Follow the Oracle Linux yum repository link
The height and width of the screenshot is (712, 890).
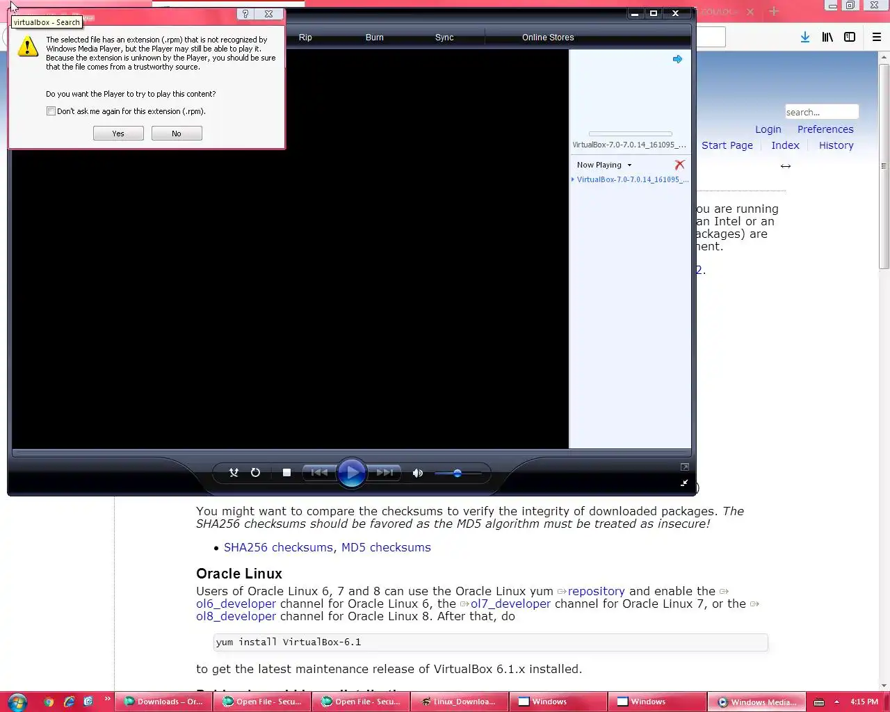pyautogui.click(x=596, y=591)
